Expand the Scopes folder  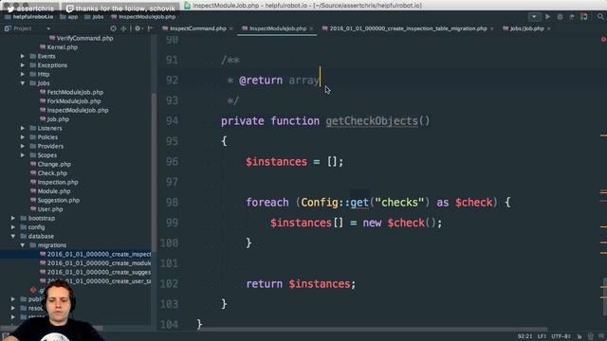(x=23, y=155)
